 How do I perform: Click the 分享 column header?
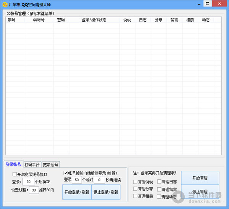[x=159, y=20]
